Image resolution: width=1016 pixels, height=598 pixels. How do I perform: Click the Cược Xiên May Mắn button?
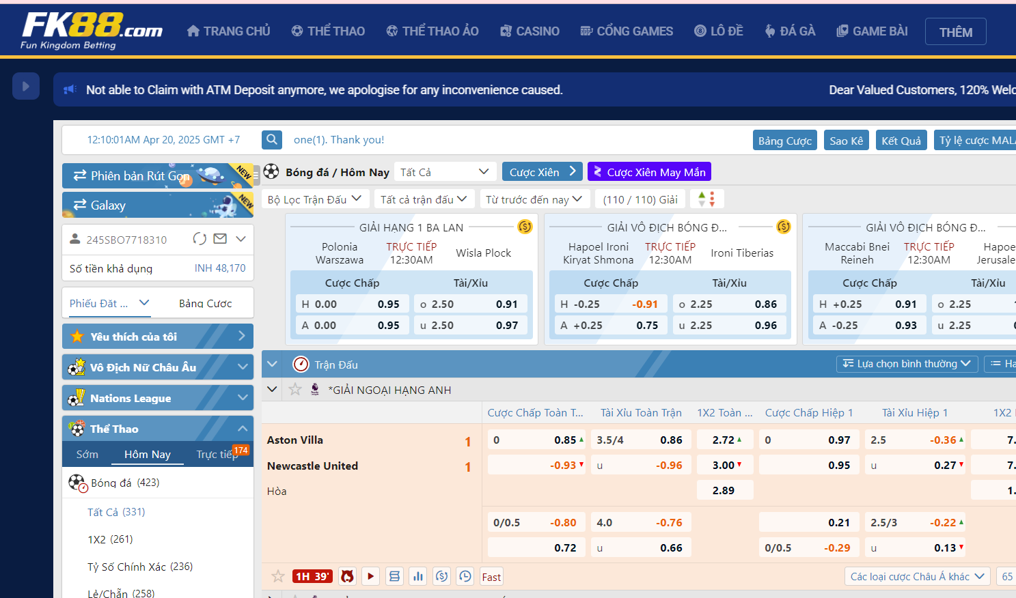pos(649,172)
